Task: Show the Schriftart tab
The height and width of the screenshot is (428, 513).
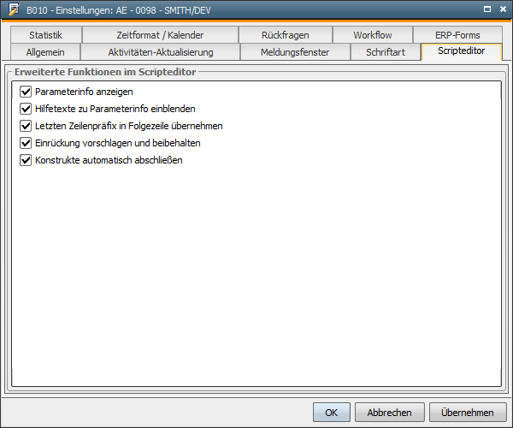Action: pyautogui.click(x=386, y=52)
